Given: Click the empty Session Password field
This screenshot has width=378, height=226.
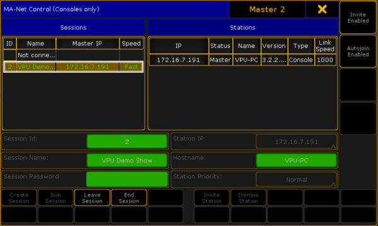Looking at the screenshot, I should (x=127, y=179).
